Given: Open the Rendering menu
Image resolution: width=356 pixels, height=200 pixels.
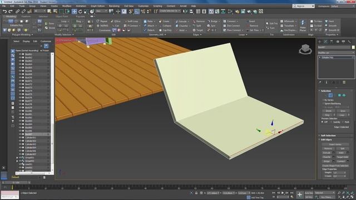Looking at the screenshot, I should click(x=114, y=6).
